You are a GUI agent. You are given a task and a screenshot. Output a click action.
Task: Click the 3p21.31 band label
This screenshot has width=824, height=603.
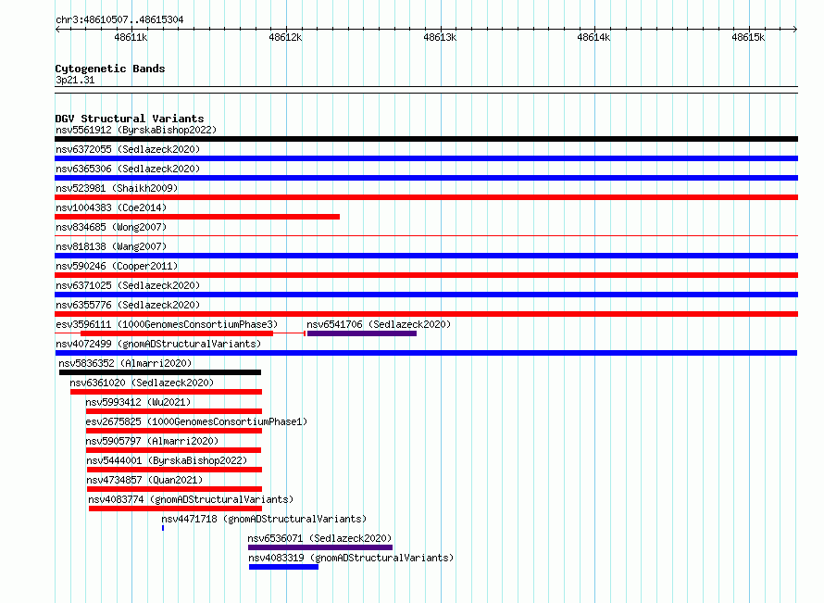click(x=75, y=80)
